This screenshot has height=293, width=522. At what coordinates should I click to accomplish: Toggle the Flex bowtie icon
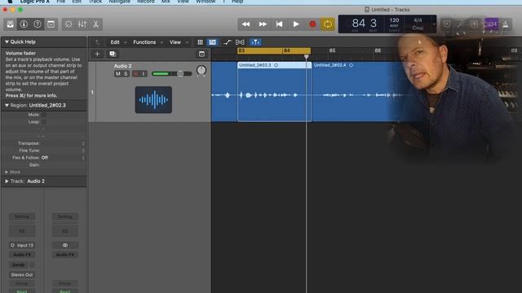tap(240, 42)
